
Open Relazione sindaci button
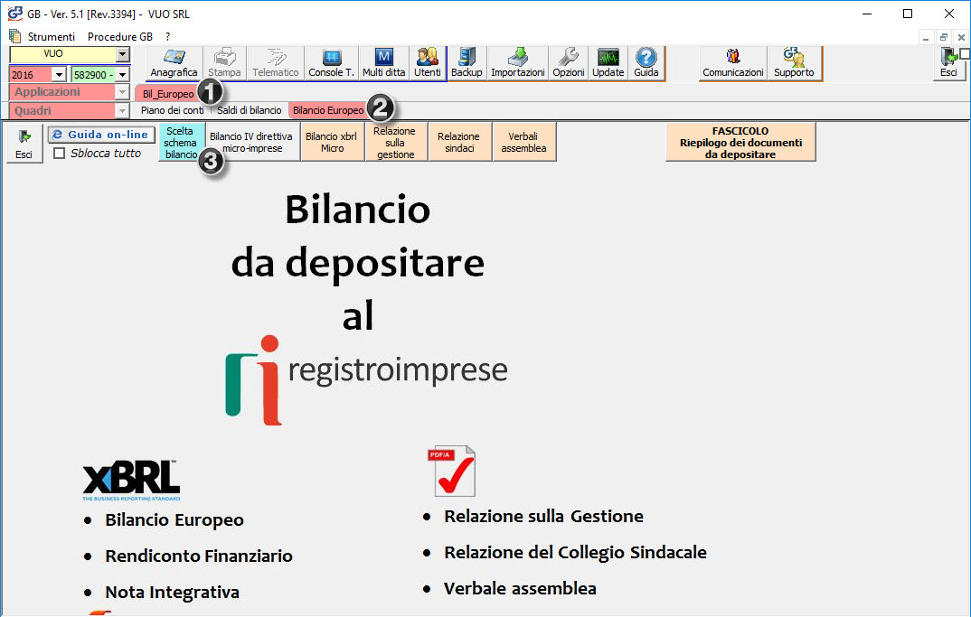point(459,143)
